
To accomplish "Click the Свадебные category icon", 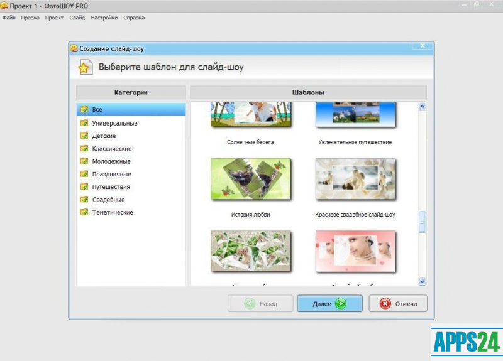I will (84, 200).
